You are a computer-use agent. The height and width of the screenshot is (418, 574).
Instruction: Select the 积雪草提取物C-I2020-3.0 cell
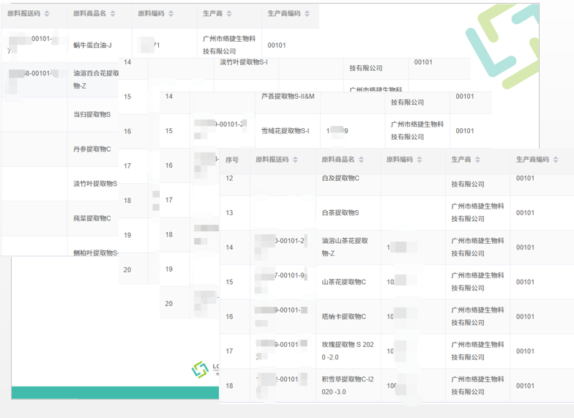pyautogui.click(x=348, y=385)
